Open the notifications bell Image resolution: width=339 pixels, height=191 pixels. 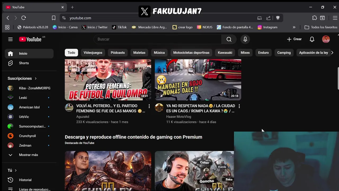312,39
